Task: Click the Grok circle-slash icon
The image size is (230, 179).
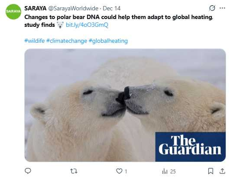Action: coord(212,8)
